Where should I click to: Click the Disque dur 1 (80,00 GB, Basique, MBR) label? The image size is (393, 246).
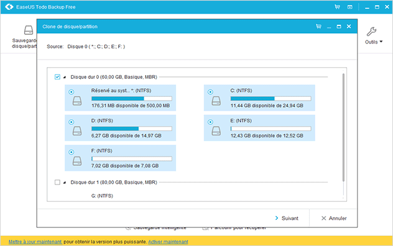coord(114,182)
